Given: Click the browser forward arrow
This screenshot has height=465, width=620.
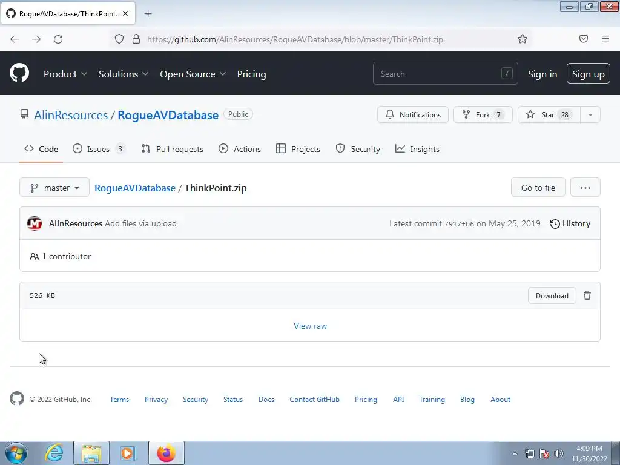Looking at the screenshot, I should pos(36,39).
